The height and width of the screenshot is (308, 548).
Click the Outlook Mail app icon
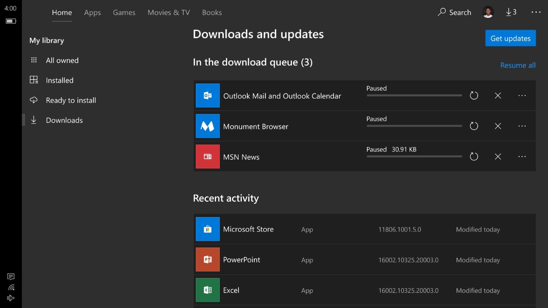click(x=208, y=96)
